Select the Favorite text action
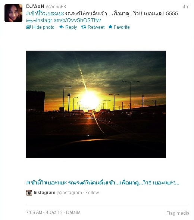194x220 pixels. (122, 27)
